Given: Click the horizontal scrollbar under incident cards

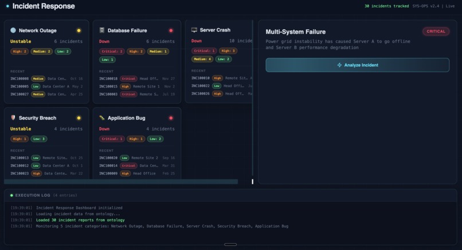Looking at the screenshot, I should pos(121,182).
